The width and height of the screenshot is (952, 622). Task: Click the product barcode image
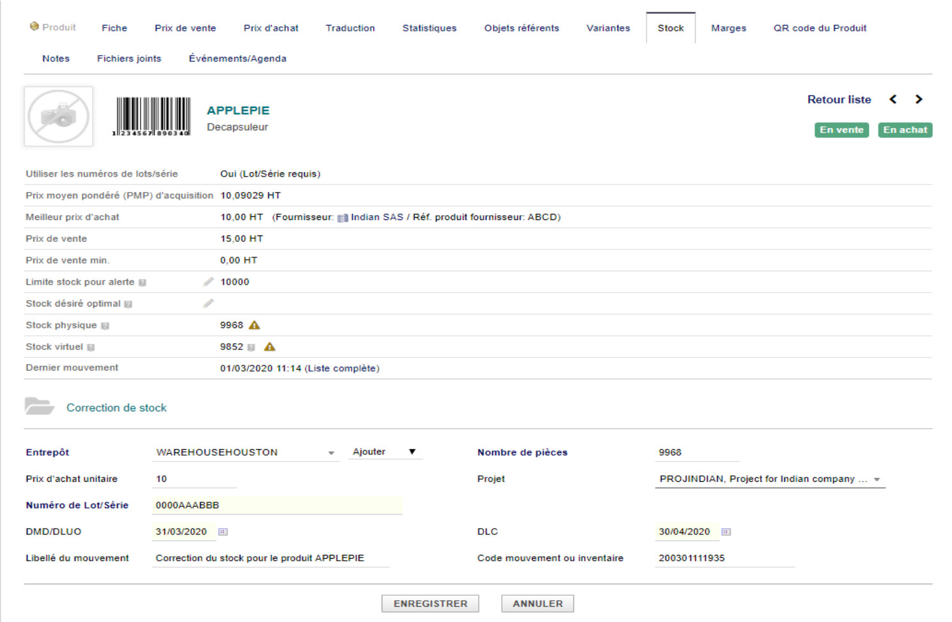153,116
